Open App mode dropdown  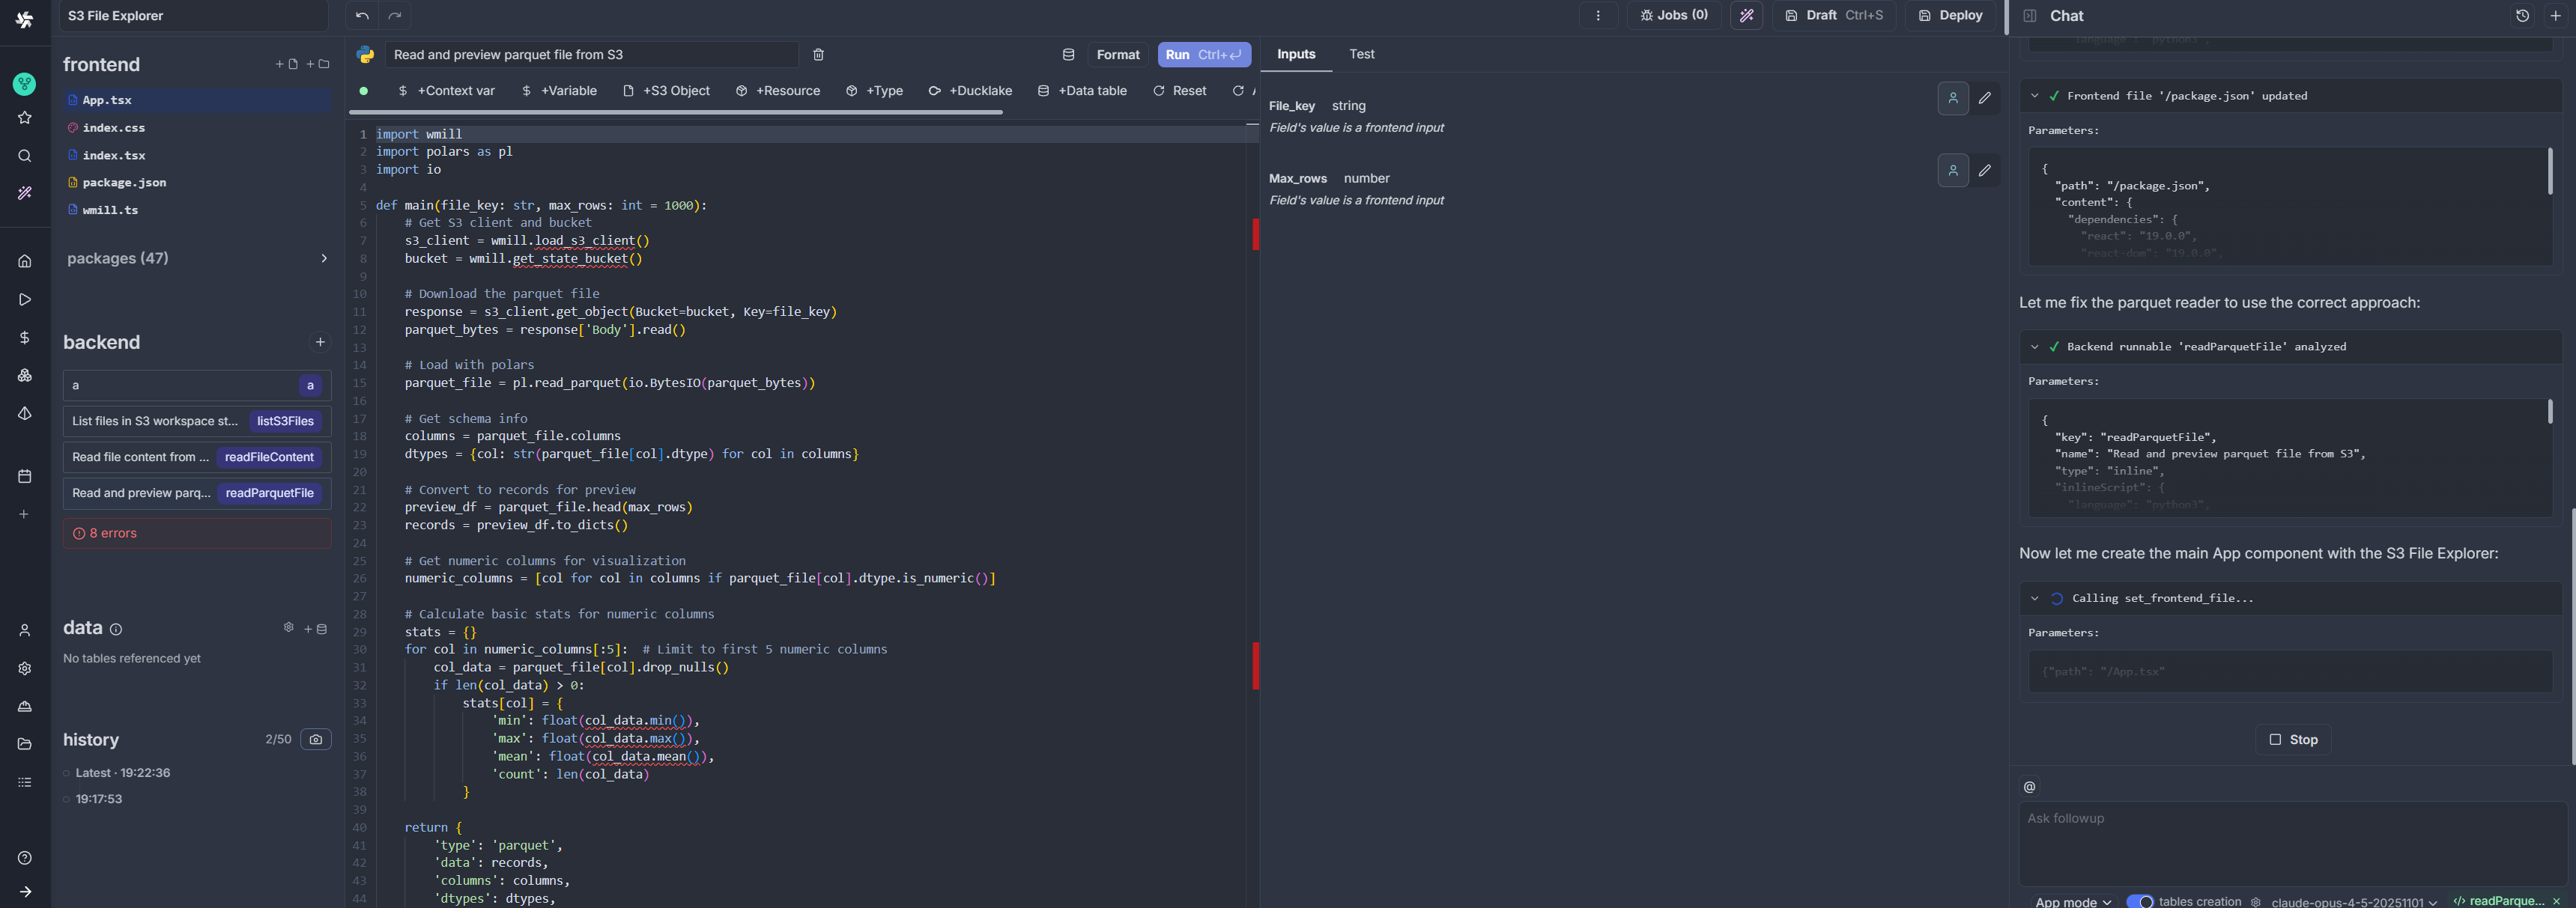tap(2073, 901)
